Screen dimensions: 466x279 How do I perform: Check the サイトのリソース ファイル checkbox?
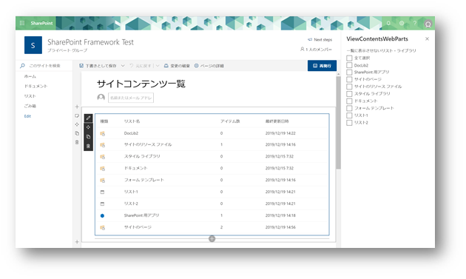tap(349, 87)
